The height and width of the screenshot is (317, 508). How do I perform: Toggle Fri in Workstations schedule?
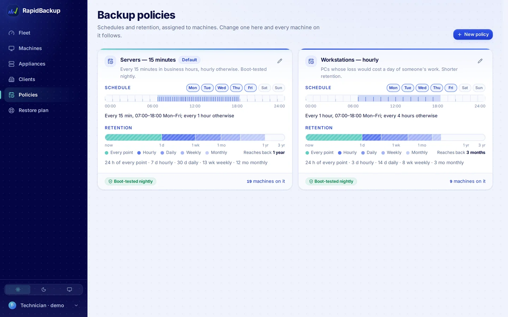point(451,88)
